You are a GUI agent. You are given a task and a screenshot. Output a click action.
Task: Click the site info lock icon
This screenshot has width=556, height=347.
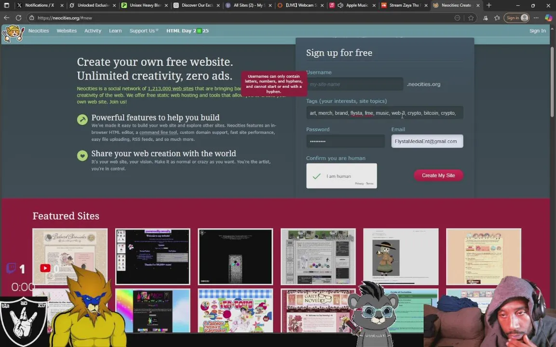(x=32, y=18)
